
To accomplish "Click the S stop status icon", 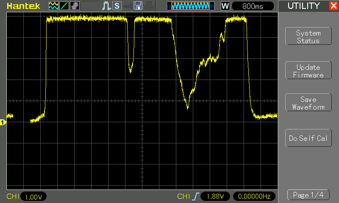I will coord(117,6).
